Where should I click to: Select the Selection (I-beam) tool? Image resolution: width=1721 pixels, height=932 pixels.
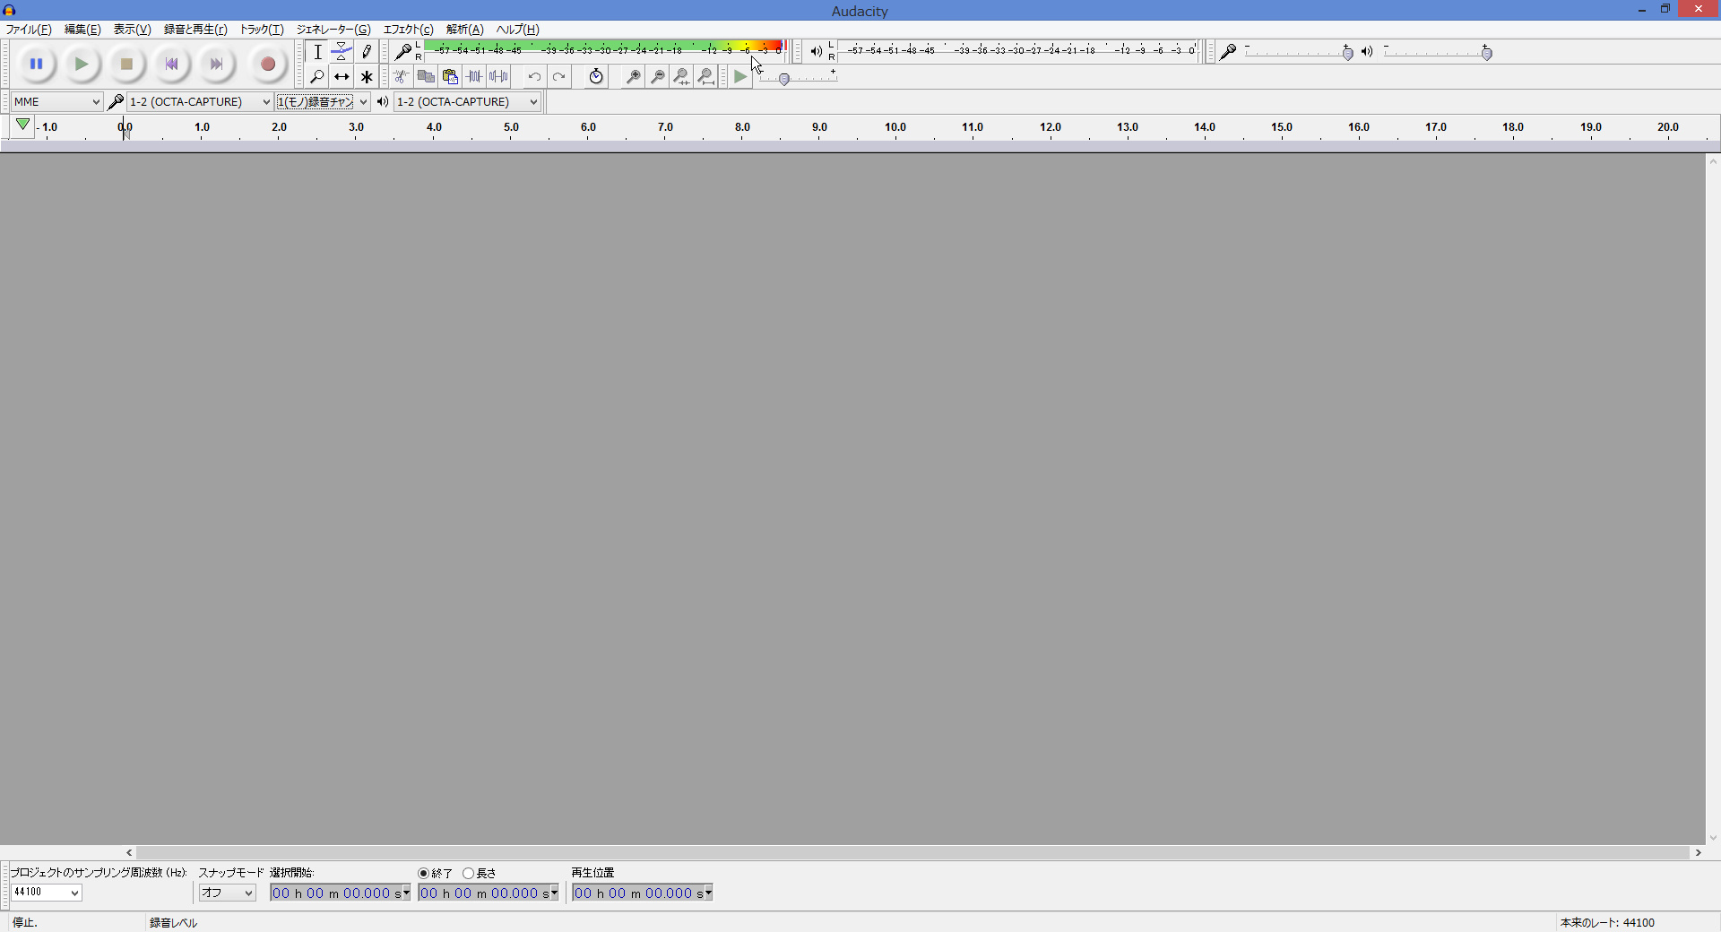tap(317, 52)
